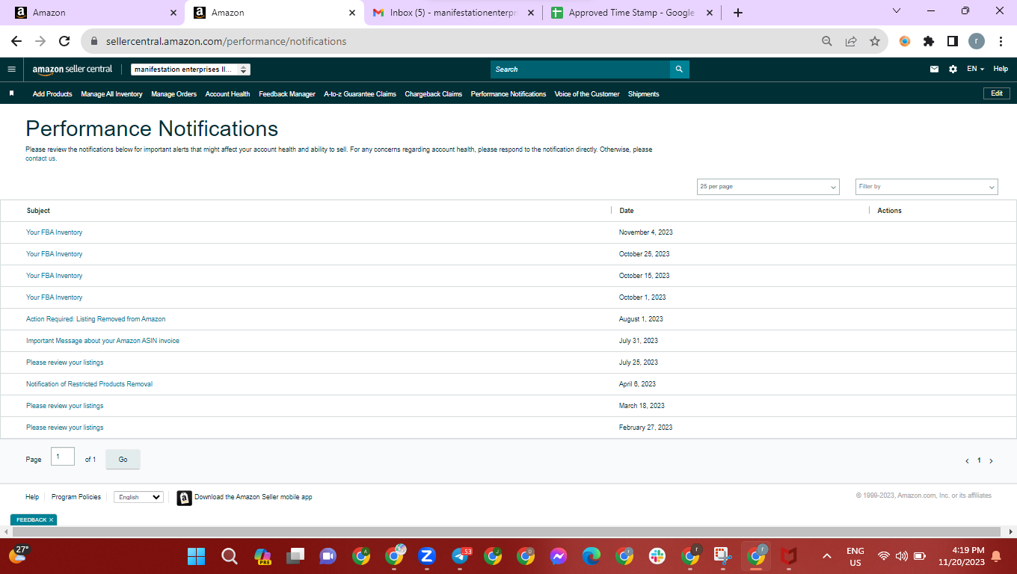Switch to the Approved Time Stamp tab
The height and width of the screenshot is (574, 1017).
[631, 13]
